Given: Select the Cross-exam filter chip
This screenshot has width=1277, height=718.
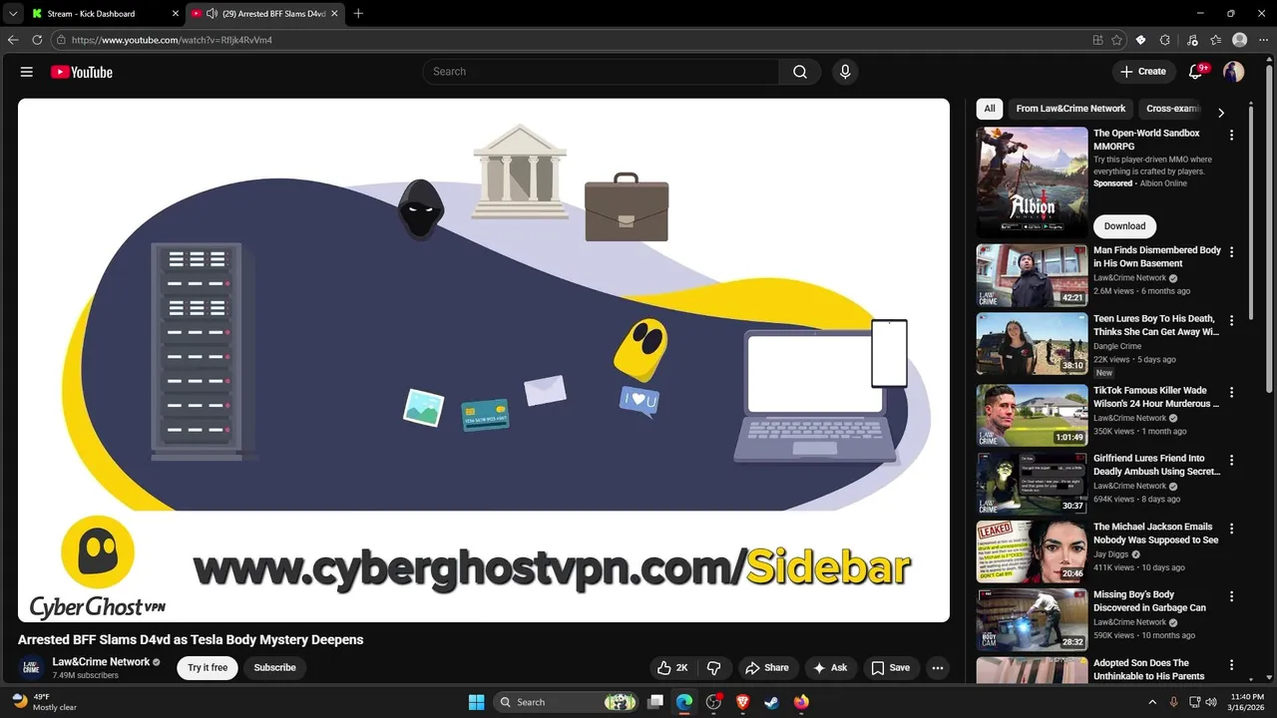Looking at the screenshot, I should tap(1172, 109).
